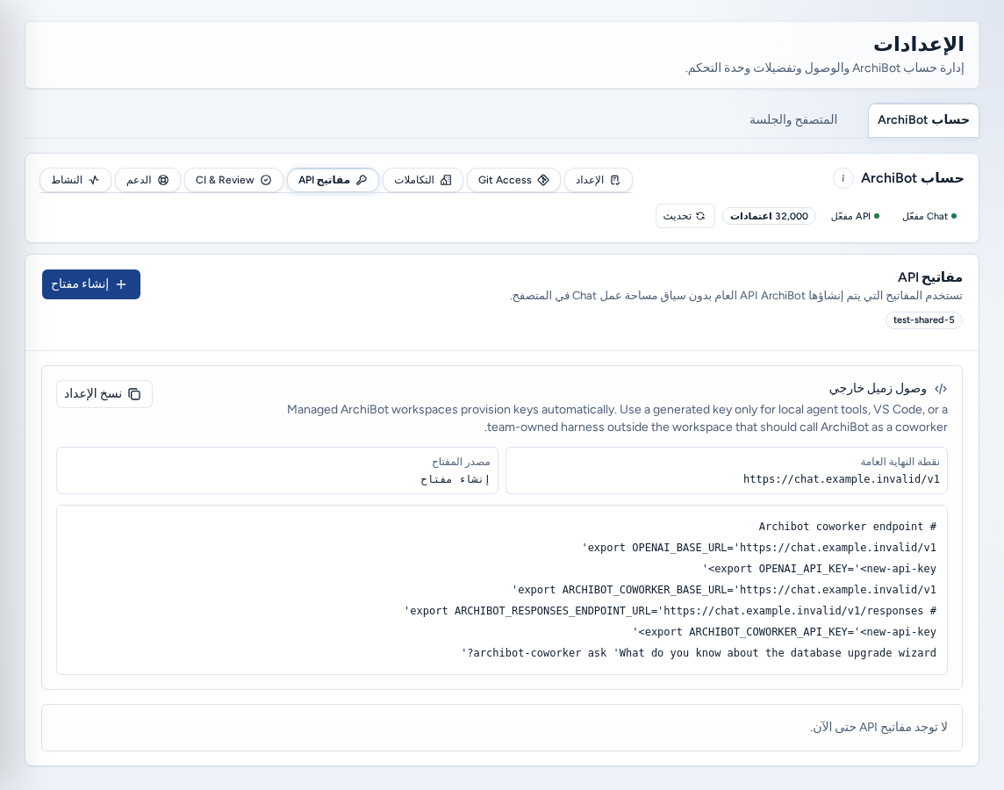The height and width of the screenshot is (790, 1004).
Task: Click the activity pulse icon
Action: 94,180
